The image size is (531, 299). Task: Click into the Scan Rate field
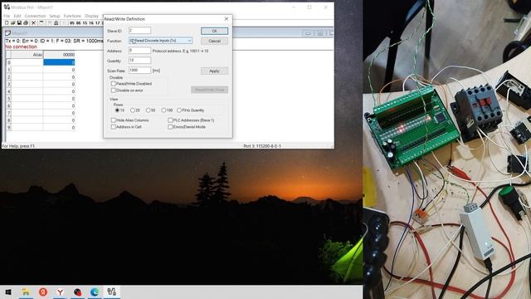pyautogui.click(x=139, y=70)
